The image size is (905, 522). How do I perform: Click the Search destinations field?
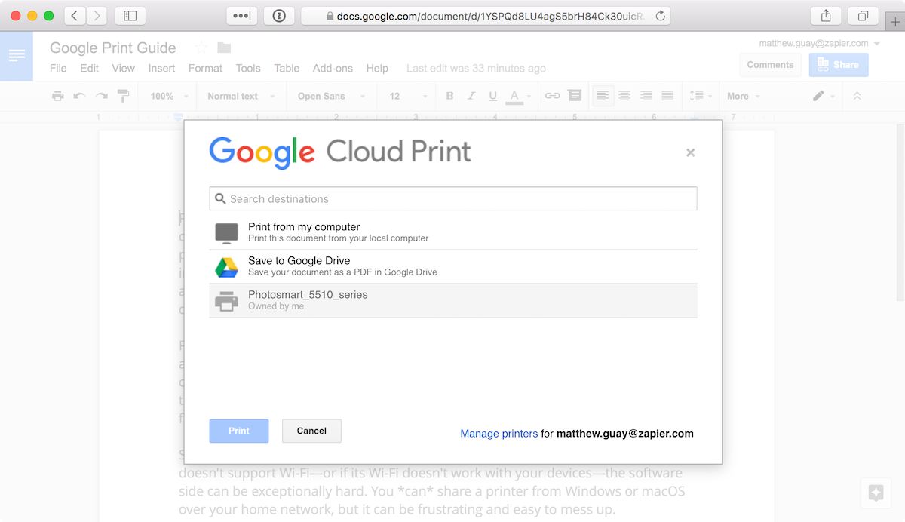click(452, 199)
